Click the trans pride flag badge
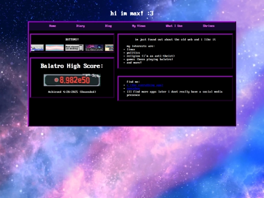The image size is (264, 198). click(55, 47)
